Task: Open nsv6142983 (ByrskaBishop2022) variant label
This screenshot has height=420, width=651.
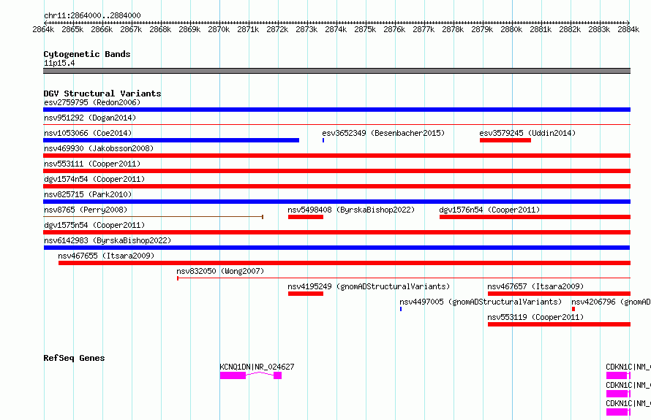Action: 108,240
